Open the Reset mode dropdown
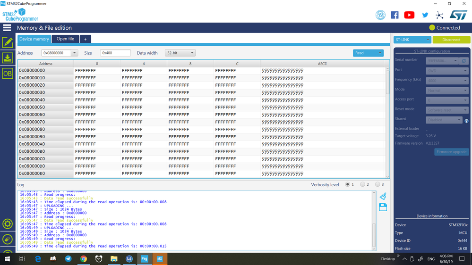 (x=447, y=110)
